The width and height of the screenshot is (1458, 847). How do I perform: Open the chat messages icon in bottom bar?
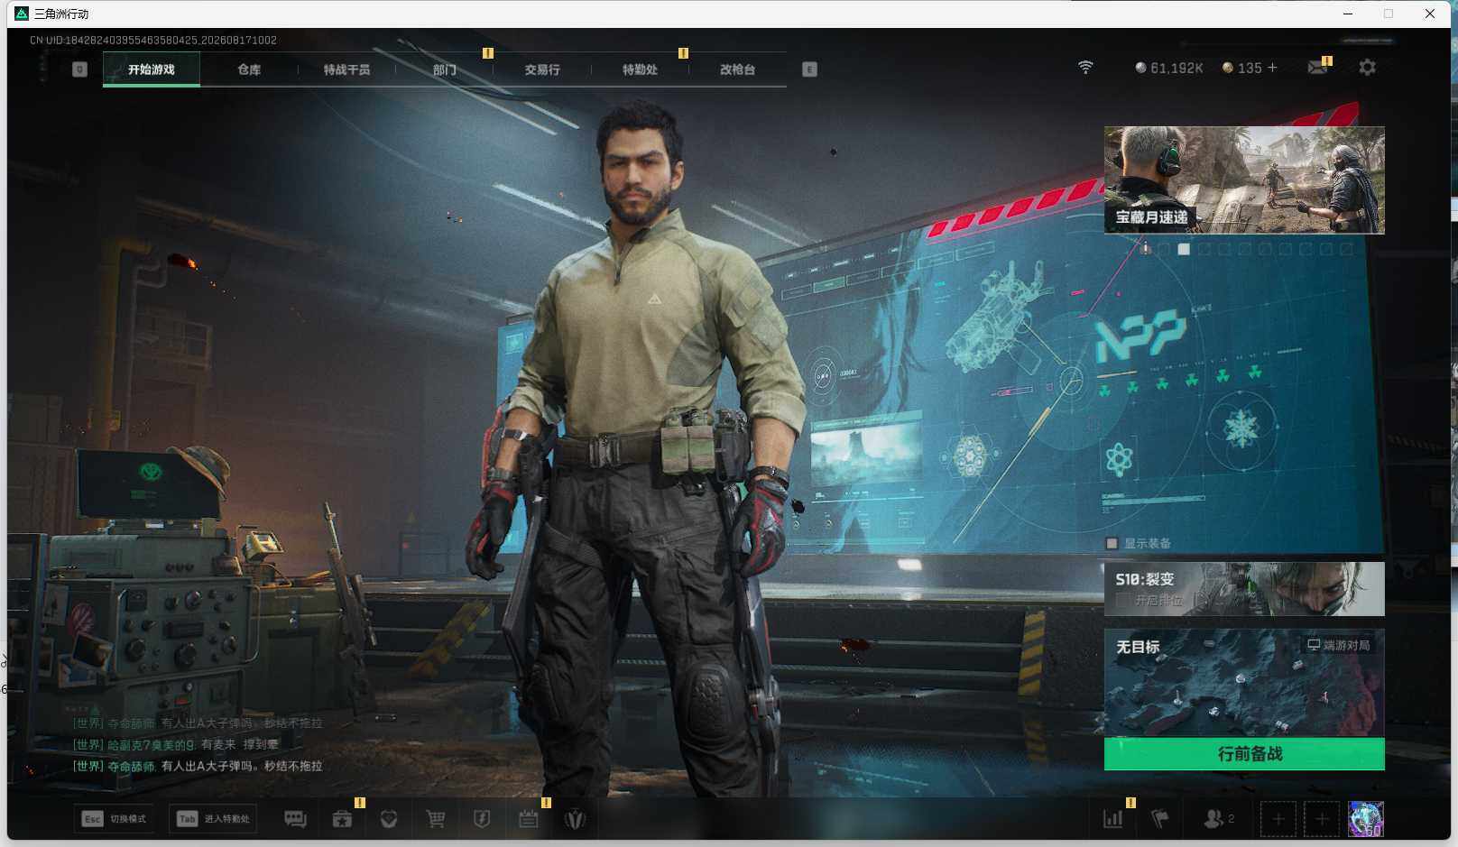tap(295, 819)
